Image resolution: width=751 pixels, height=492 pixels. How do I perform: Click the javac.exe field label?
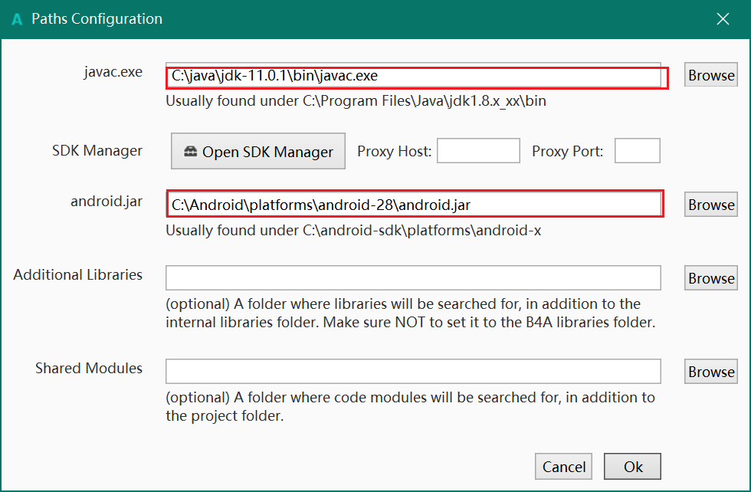click(x=113, y=72)
